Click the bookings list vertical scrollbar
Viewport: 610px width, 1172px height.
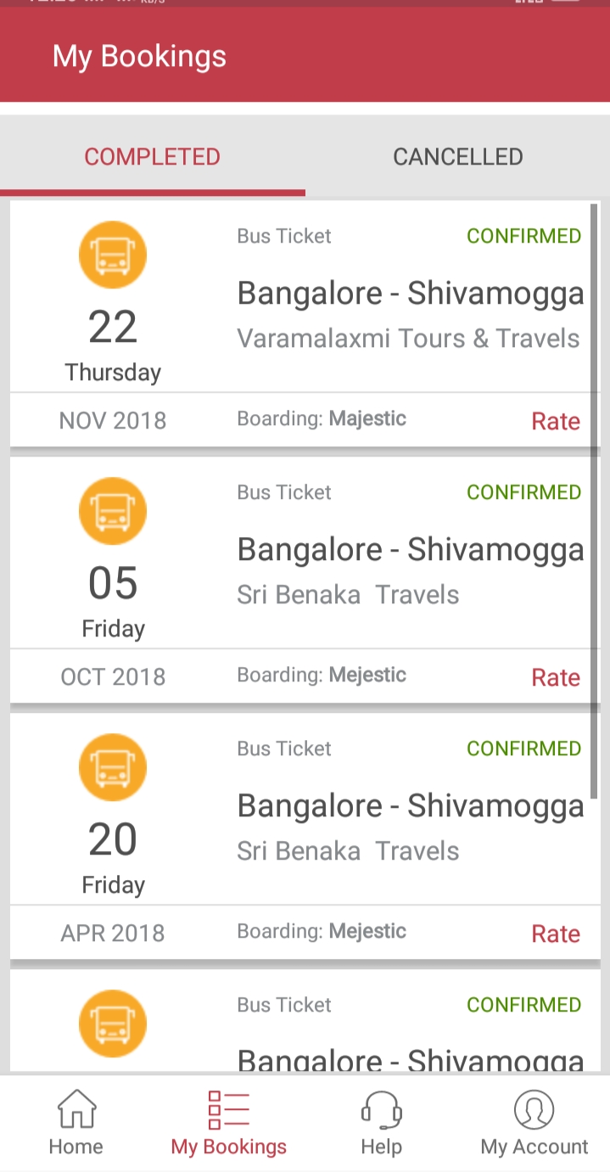pos(595,501)
